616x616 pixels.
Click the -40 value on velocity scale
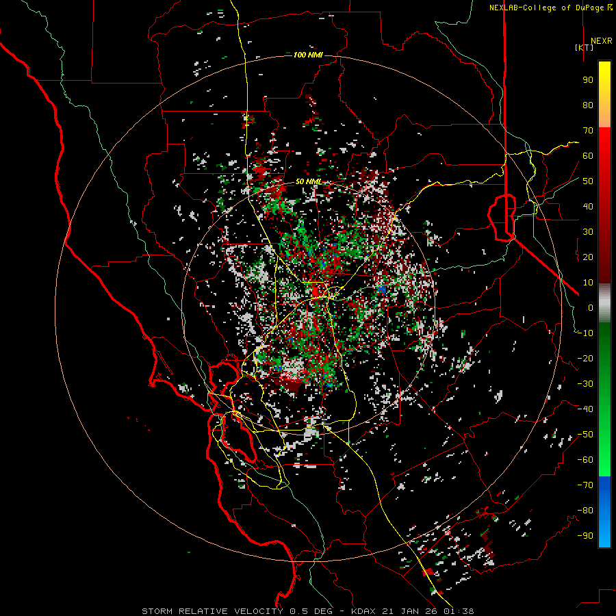pos(585,409)
